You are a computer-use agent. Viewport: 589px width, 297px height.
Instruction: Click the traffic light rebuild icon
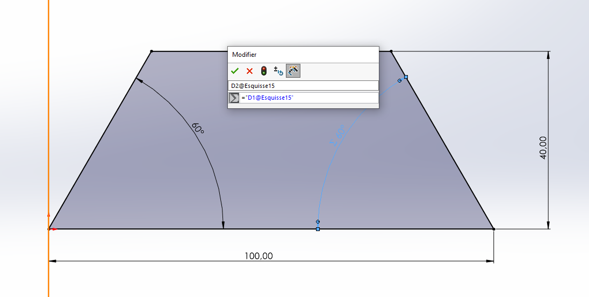click(x=264, y=71)
